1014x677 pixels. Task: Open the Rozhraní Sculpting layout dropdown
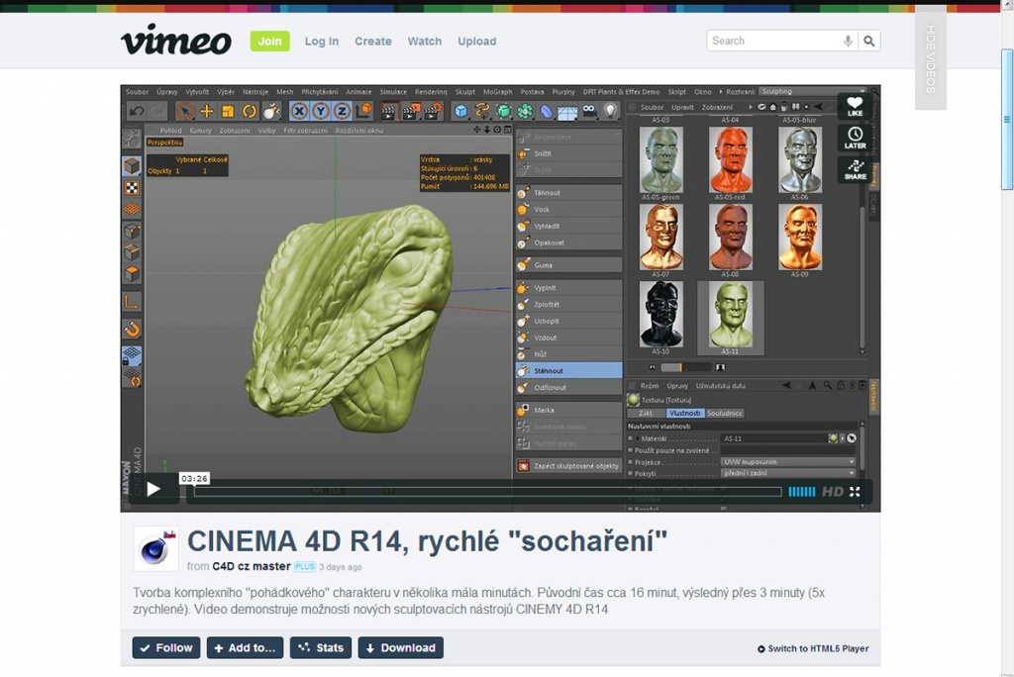[x=812, y=91]
